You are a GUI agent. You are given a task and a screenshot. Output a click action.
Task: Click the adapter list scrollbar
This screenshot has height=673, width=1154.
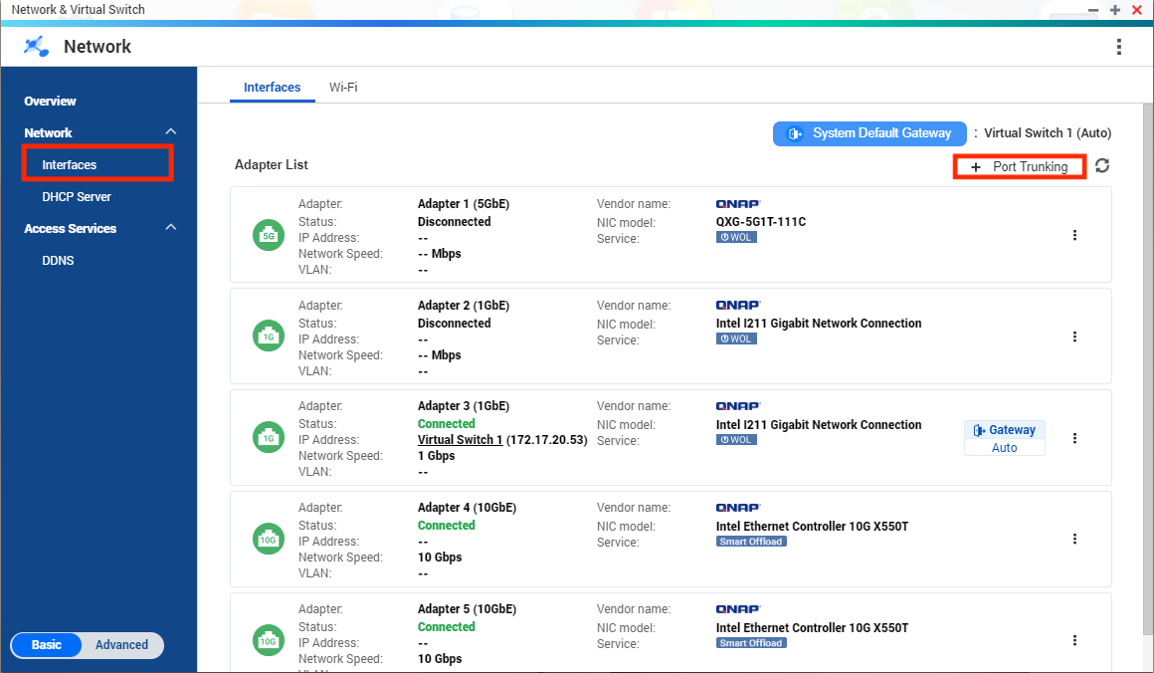click(1147, 368)
